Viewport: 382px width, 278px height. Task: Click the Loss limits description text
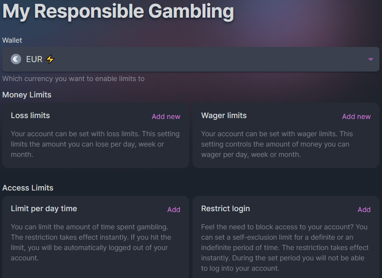tap(95, 144)
